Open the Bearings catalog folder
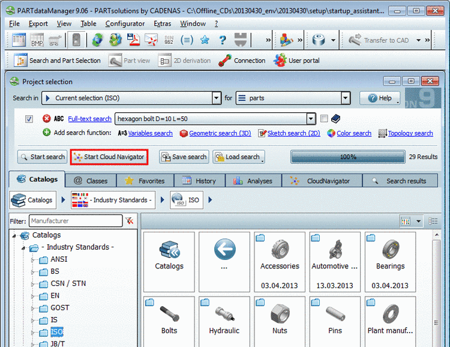The width and height of the screenshot is (450, 347). pos(391,262)
